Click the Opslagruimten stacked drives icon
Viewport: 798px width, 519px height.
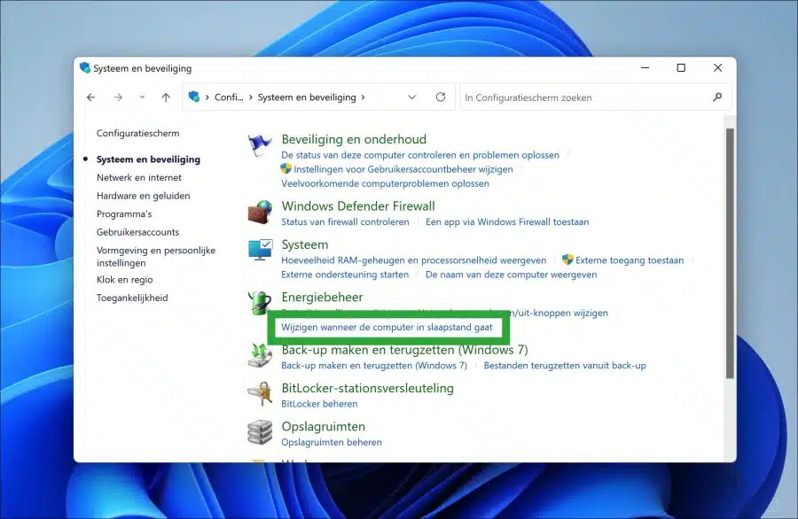tap(260, 432)
